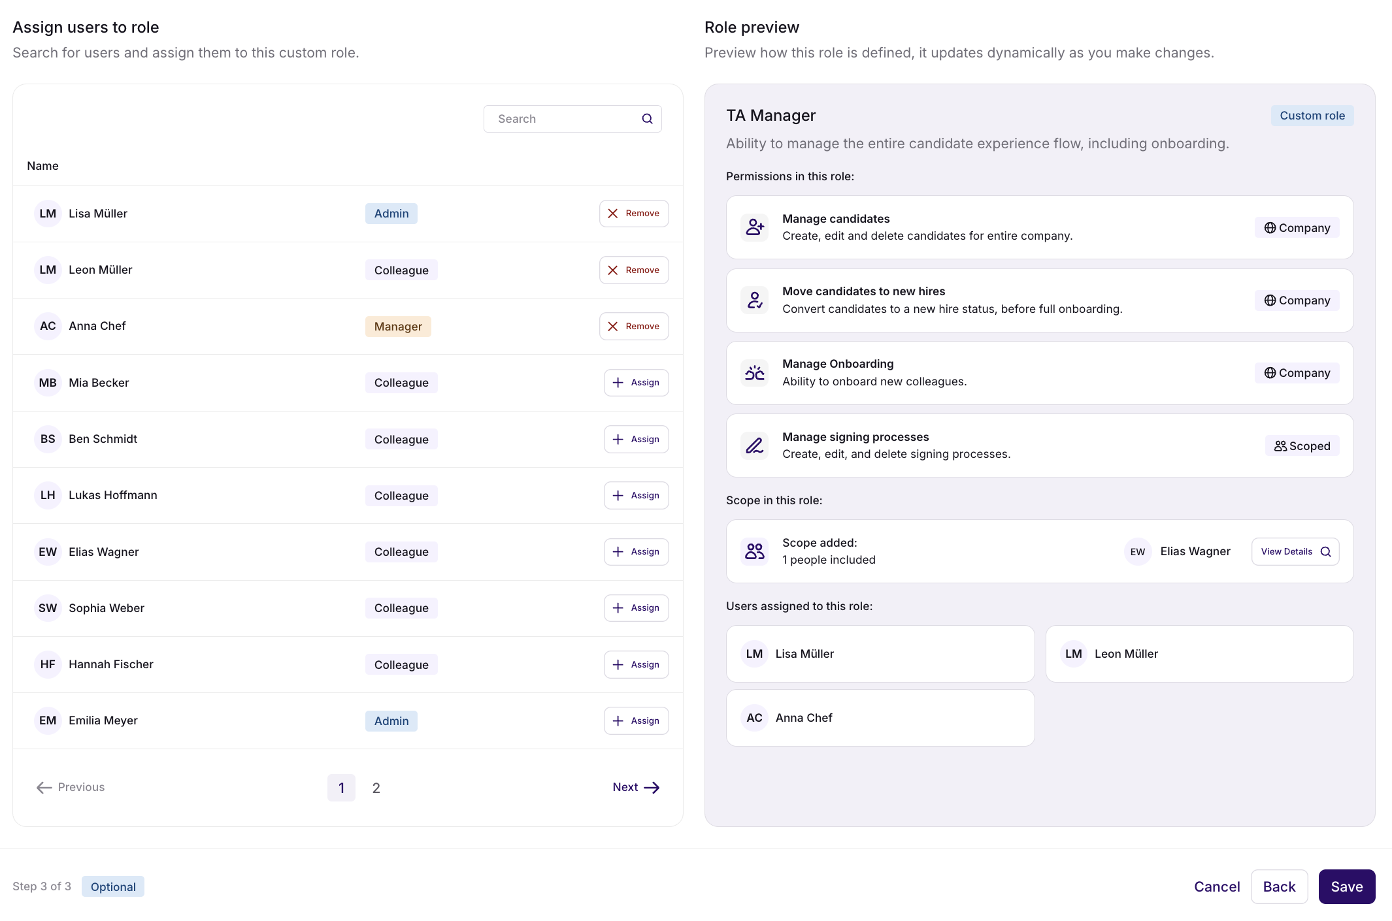Click the EW avatar in scope section
The height and width of the screenshot is (921, 1392).
[x=1137, y=551]
